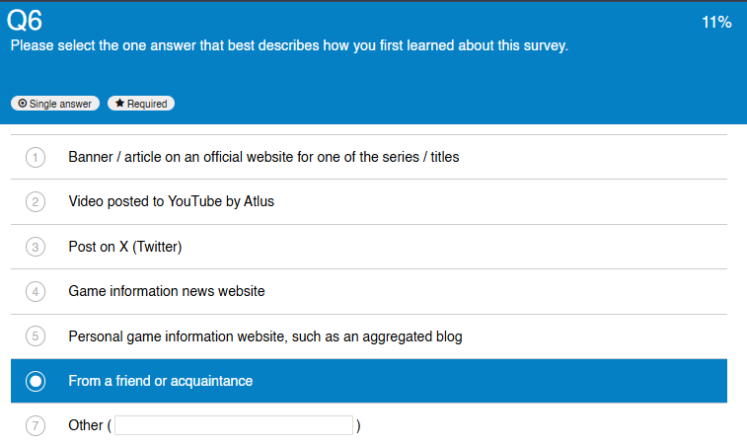Screen dimensions: 747x446
Task: Select radio 5 Personal game information website
Action: [x=36, y=335]
